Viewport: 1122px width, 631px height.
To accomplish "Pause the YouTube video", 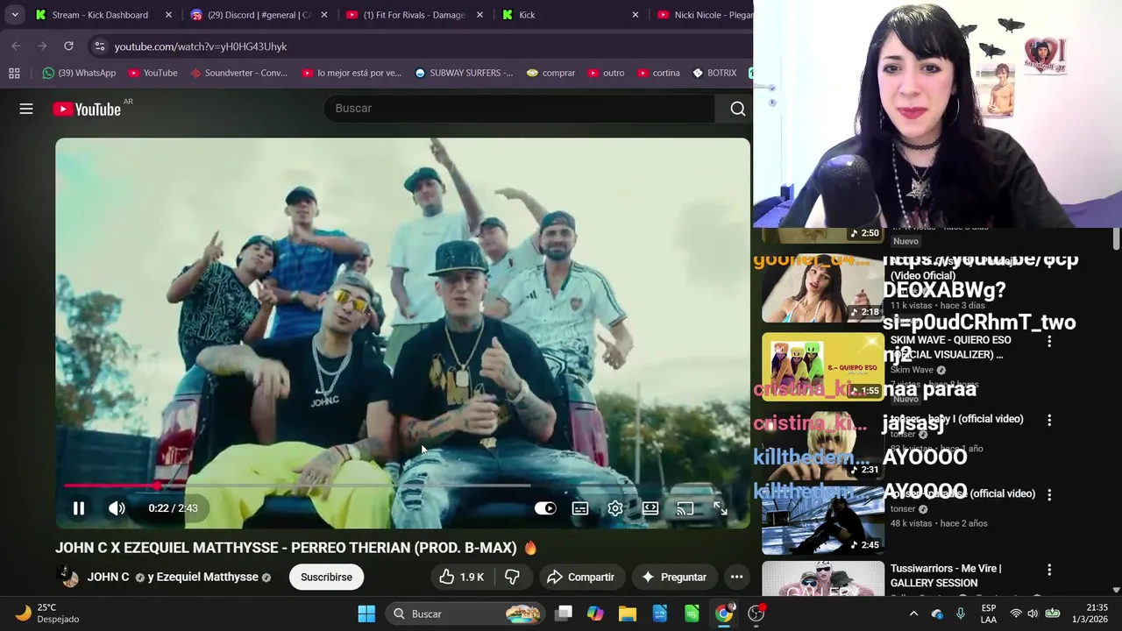I will pyautogui.click(x=78, y=508).
